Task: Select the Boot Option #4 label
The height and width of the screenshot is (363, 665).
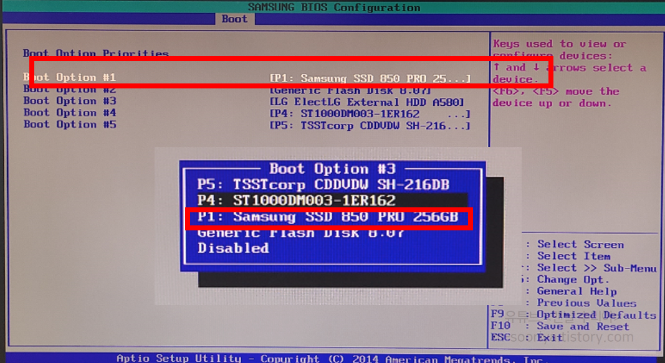Action: (70, 113)
